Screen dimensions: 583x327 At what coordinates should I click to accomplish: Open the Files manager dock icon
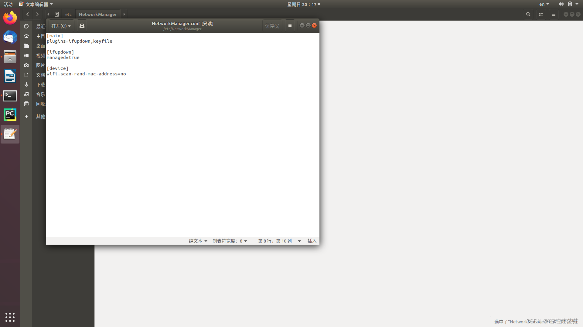[10, 57]
